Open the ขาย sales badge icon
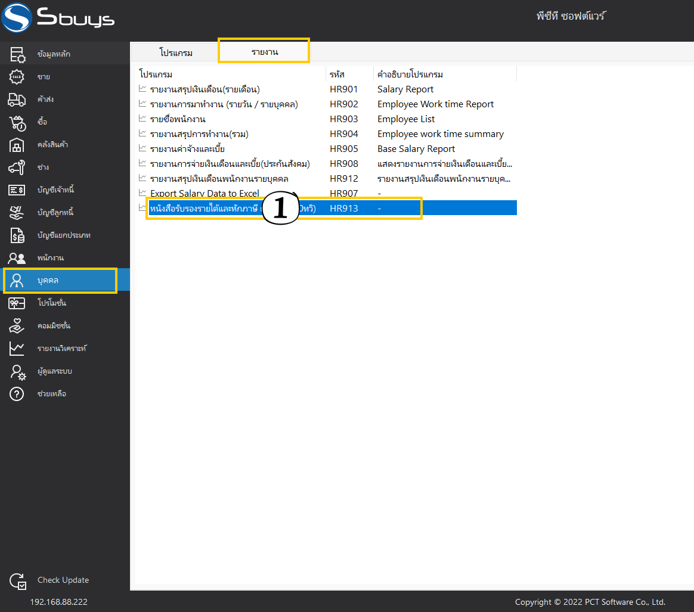 click(x=17, y=76)
